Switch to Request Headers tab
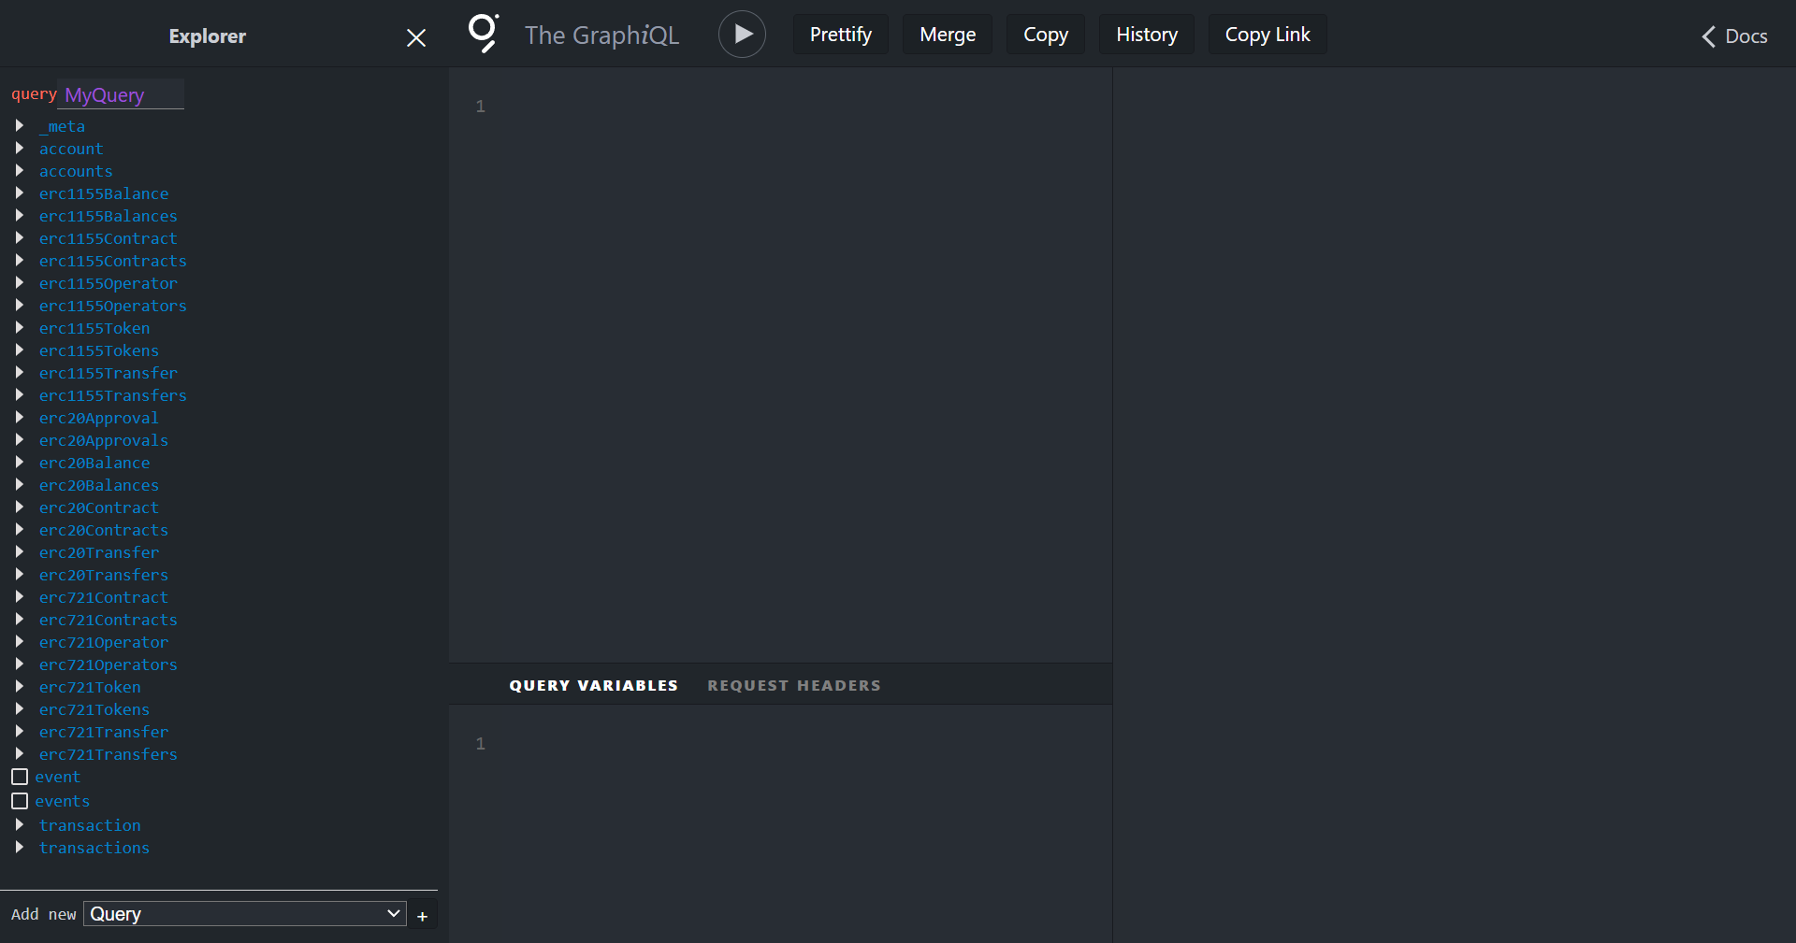The width and height of the screenshot is (1796, 943). coord(793,685)
